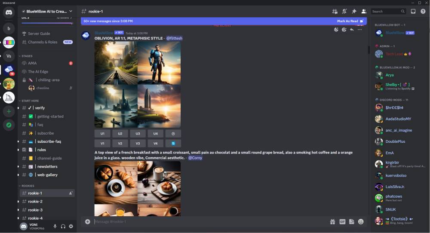Open notification settings bell icon in header
Viewport: 430px width, 233px height.
click(x=344, y=11)
